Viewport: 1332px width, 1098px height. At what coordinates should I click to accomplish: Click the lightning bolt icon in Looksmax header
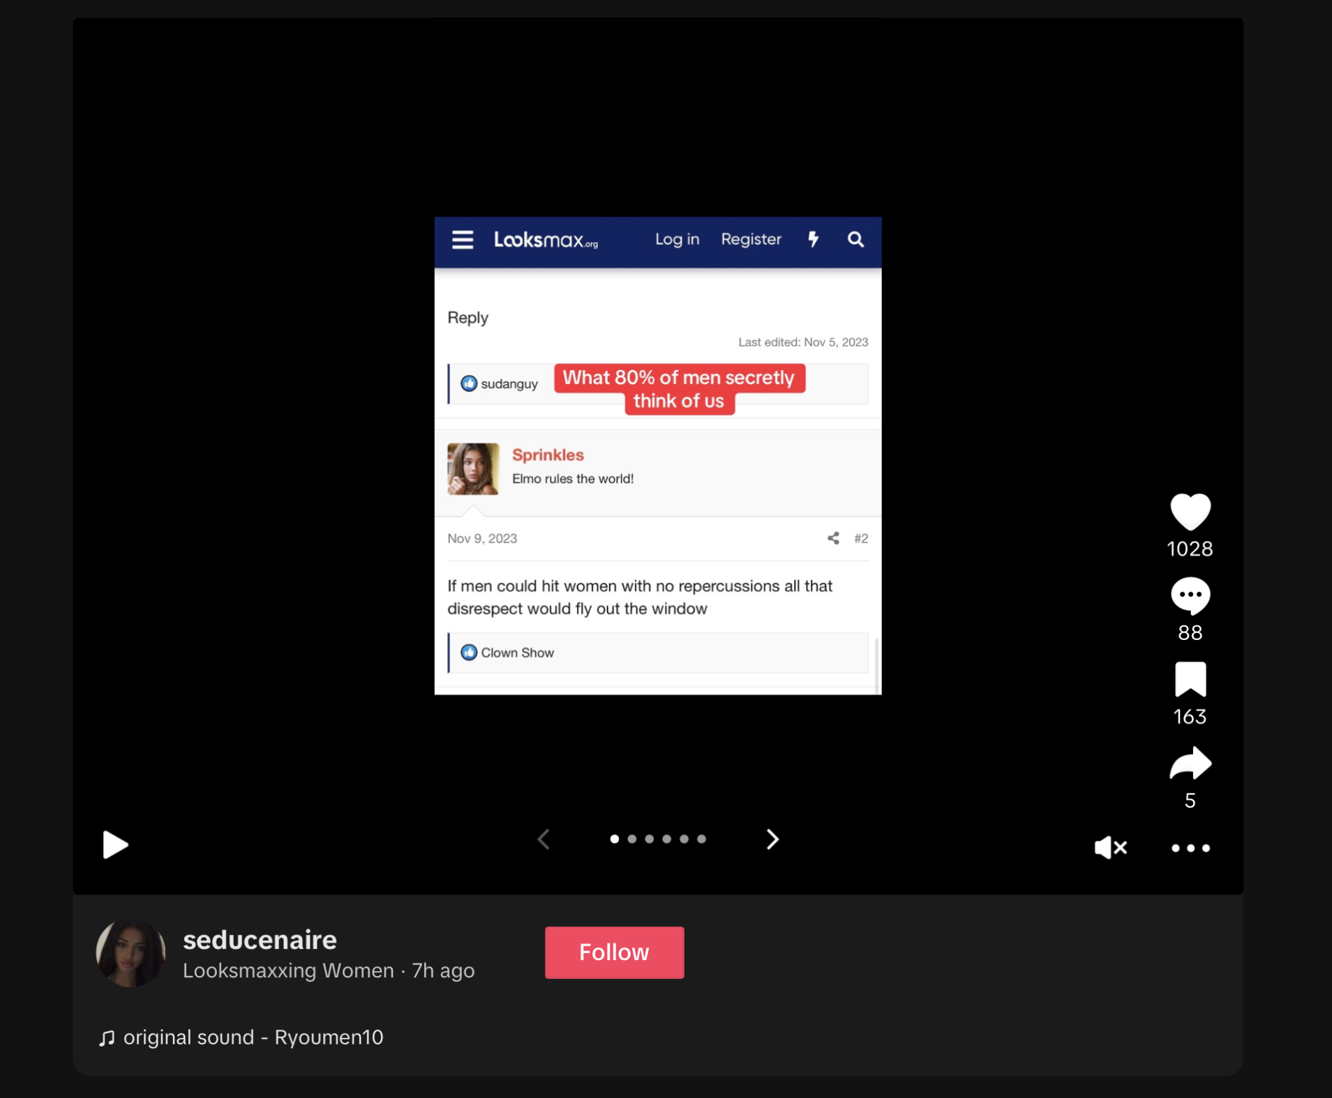[x=813, y=239]
